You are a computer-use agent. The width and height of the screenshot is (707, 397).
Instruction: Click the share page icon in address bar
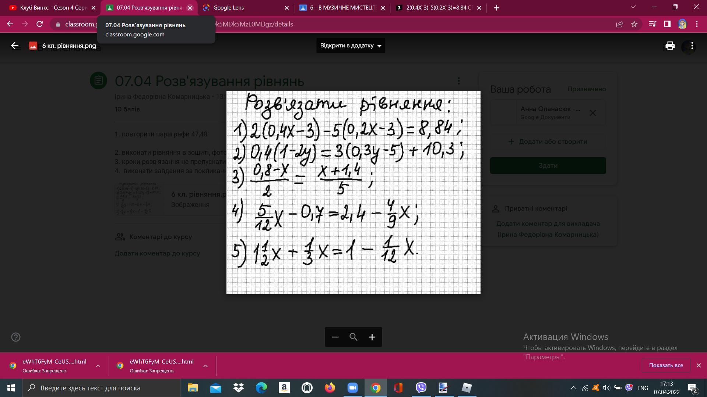coord(619,24)
